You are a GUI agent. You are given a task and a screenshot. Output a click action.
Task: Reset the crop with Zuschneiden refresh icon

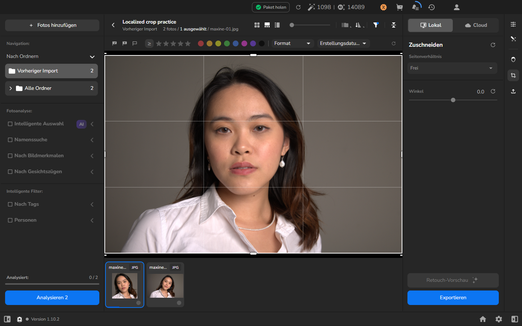[x=493, y=45]
